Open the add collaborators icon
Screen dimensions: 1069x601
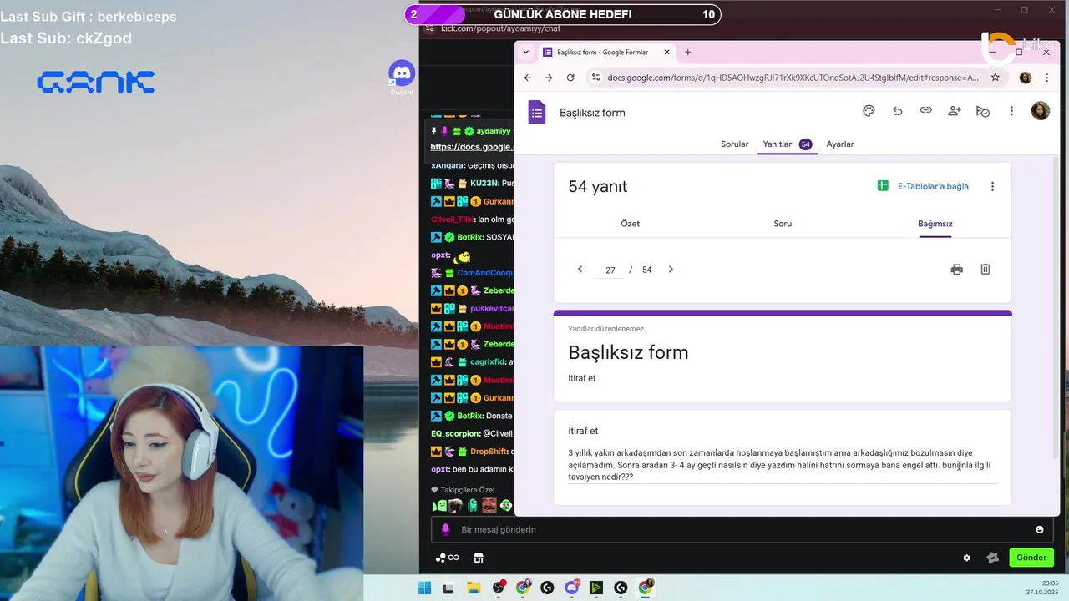click(955, 111)
